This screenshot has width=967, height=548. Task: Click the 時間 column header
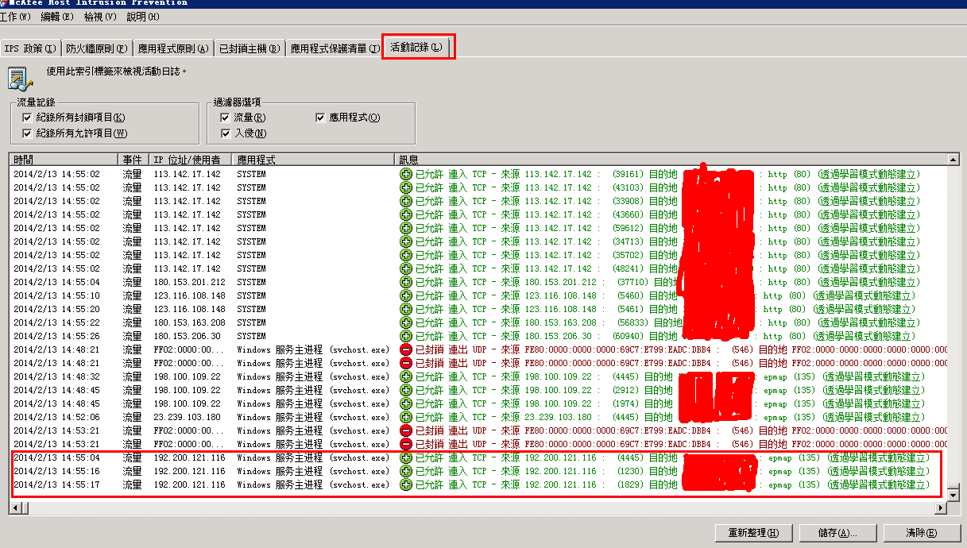pos(24,159)
